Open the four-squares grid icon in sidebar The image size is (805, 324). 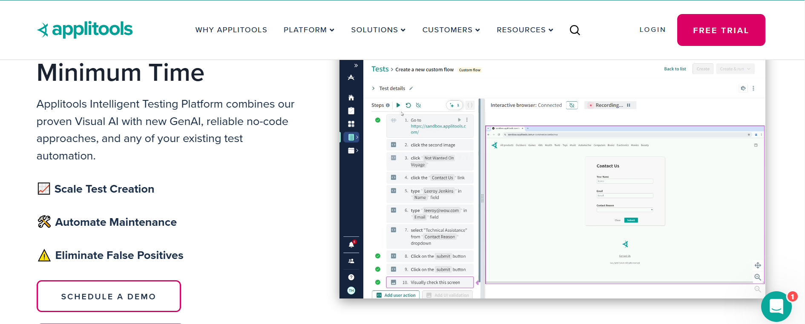click(351, 124)
